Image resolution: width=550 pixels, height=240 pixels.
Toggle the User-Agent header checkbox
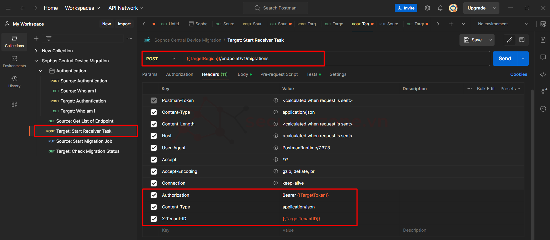(x=154, y=148)
